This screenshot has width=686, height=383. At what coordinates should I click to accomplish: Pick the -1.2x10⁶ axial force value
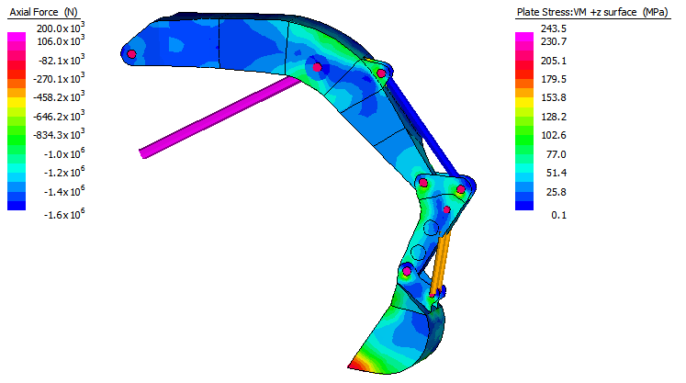[x=64, y=173]
